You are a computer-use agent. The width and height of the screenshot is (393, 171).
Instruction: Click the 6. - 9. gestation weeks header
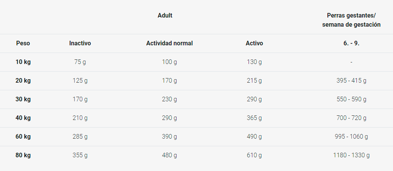[x=351, y=43]
